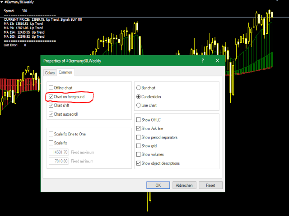Confirm with the OK button
Image resolution: width=289 pixels, height=216 pixels.
tap(158, 185)
